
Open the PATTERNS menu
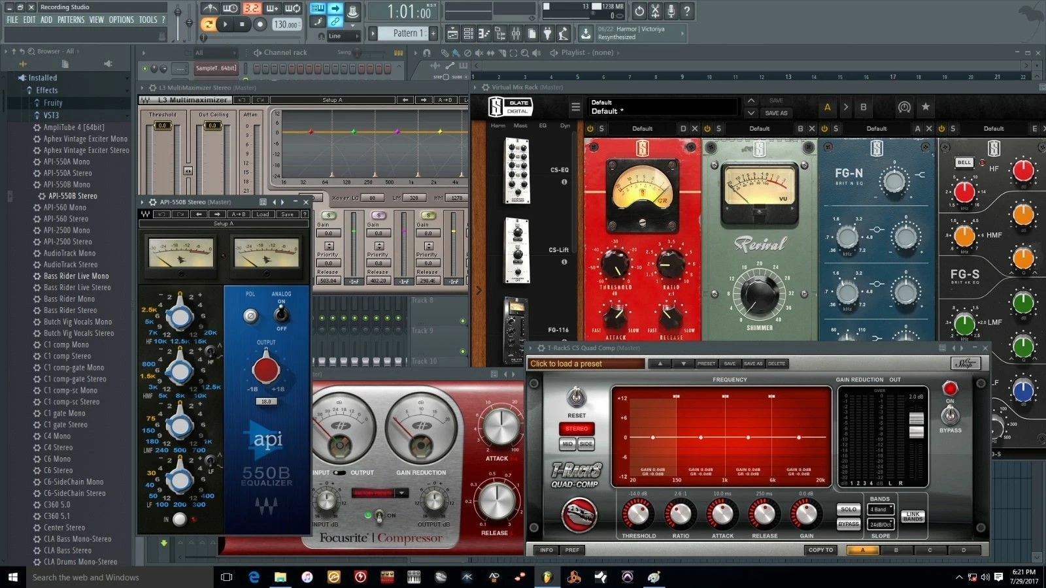click(71, 20)
